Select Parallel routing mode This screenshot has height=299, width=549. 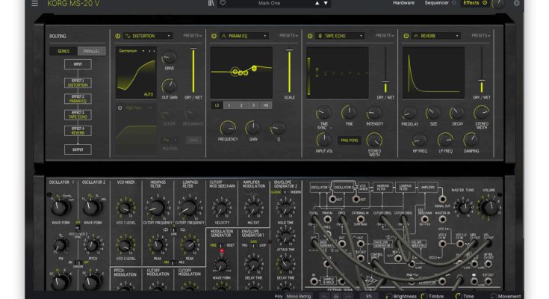91,51
